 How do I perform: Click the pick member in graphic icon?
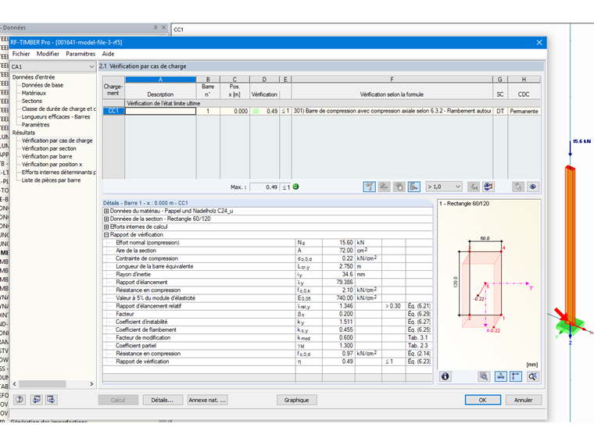click(518, 187)
